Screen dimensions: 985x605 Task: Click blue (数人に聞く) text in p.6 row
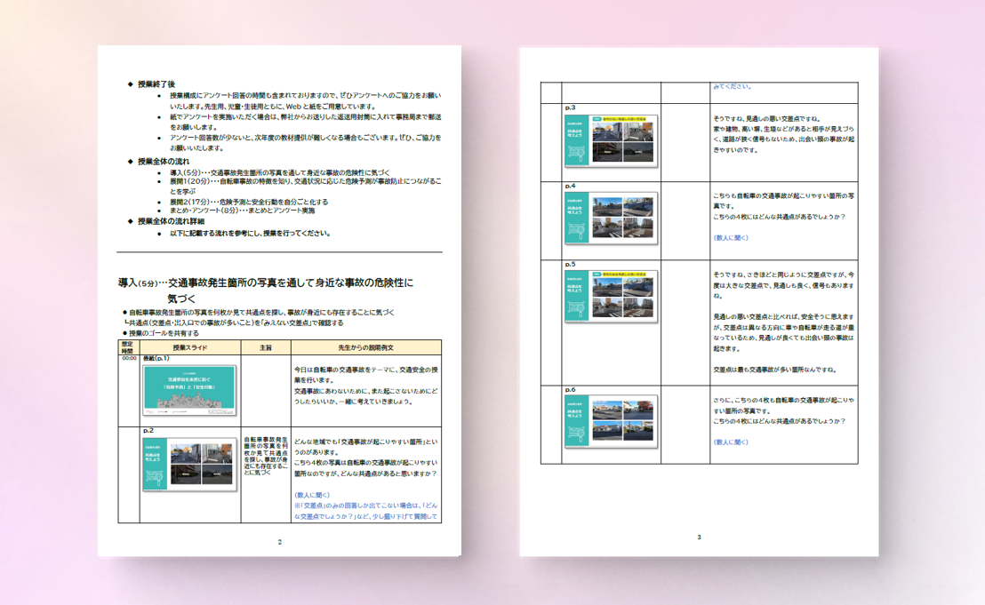[731, 442]
